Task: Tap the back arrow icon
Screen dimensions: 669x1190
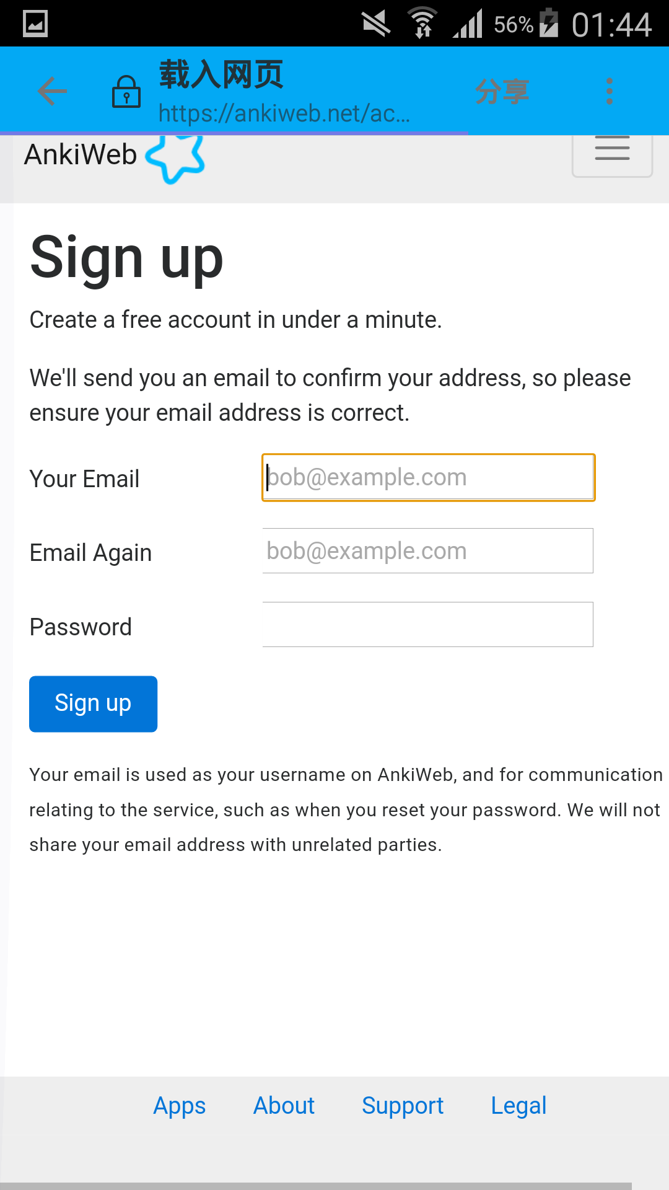Action: click(52, 92)
